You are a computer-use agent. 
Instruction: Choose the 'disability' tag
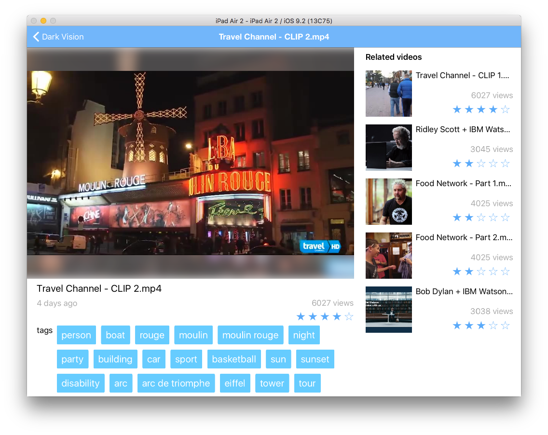81,383
